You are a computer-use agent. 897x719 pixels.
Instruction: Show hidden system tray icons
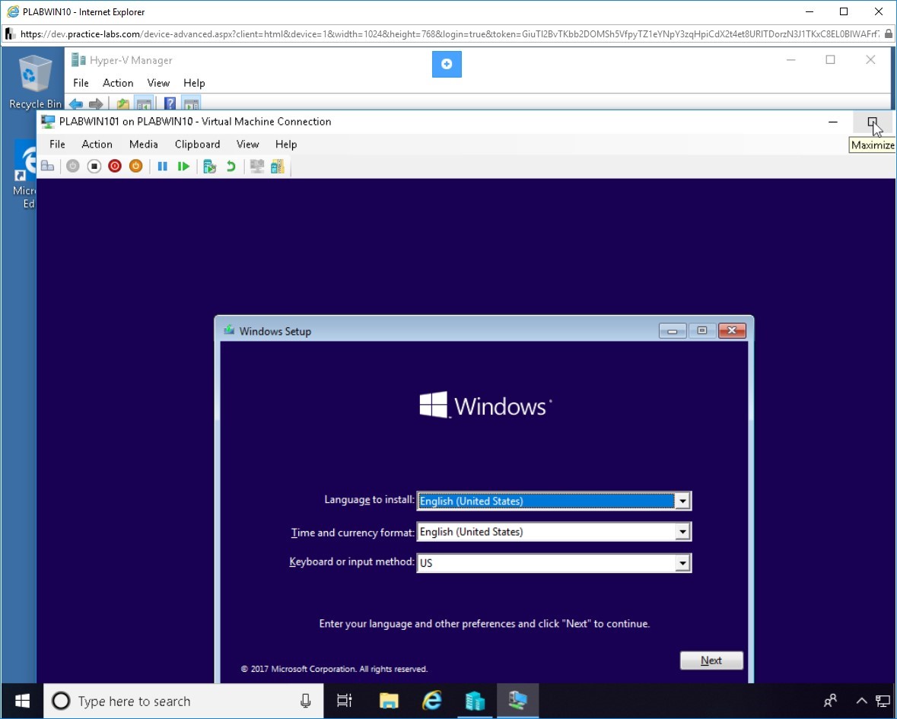[861, 701]
